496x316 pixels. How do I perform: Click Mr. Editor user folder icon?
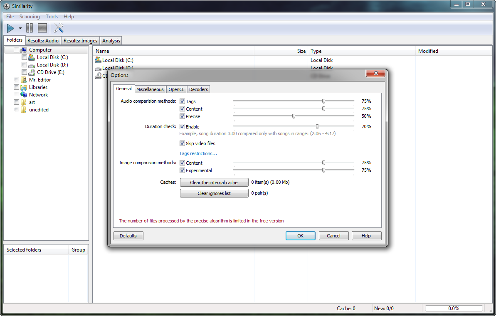[x=24, y=80]
